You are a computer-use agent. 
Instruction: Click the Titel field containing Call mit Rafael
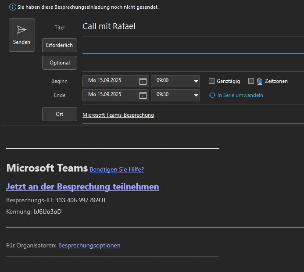coord(192,27)
